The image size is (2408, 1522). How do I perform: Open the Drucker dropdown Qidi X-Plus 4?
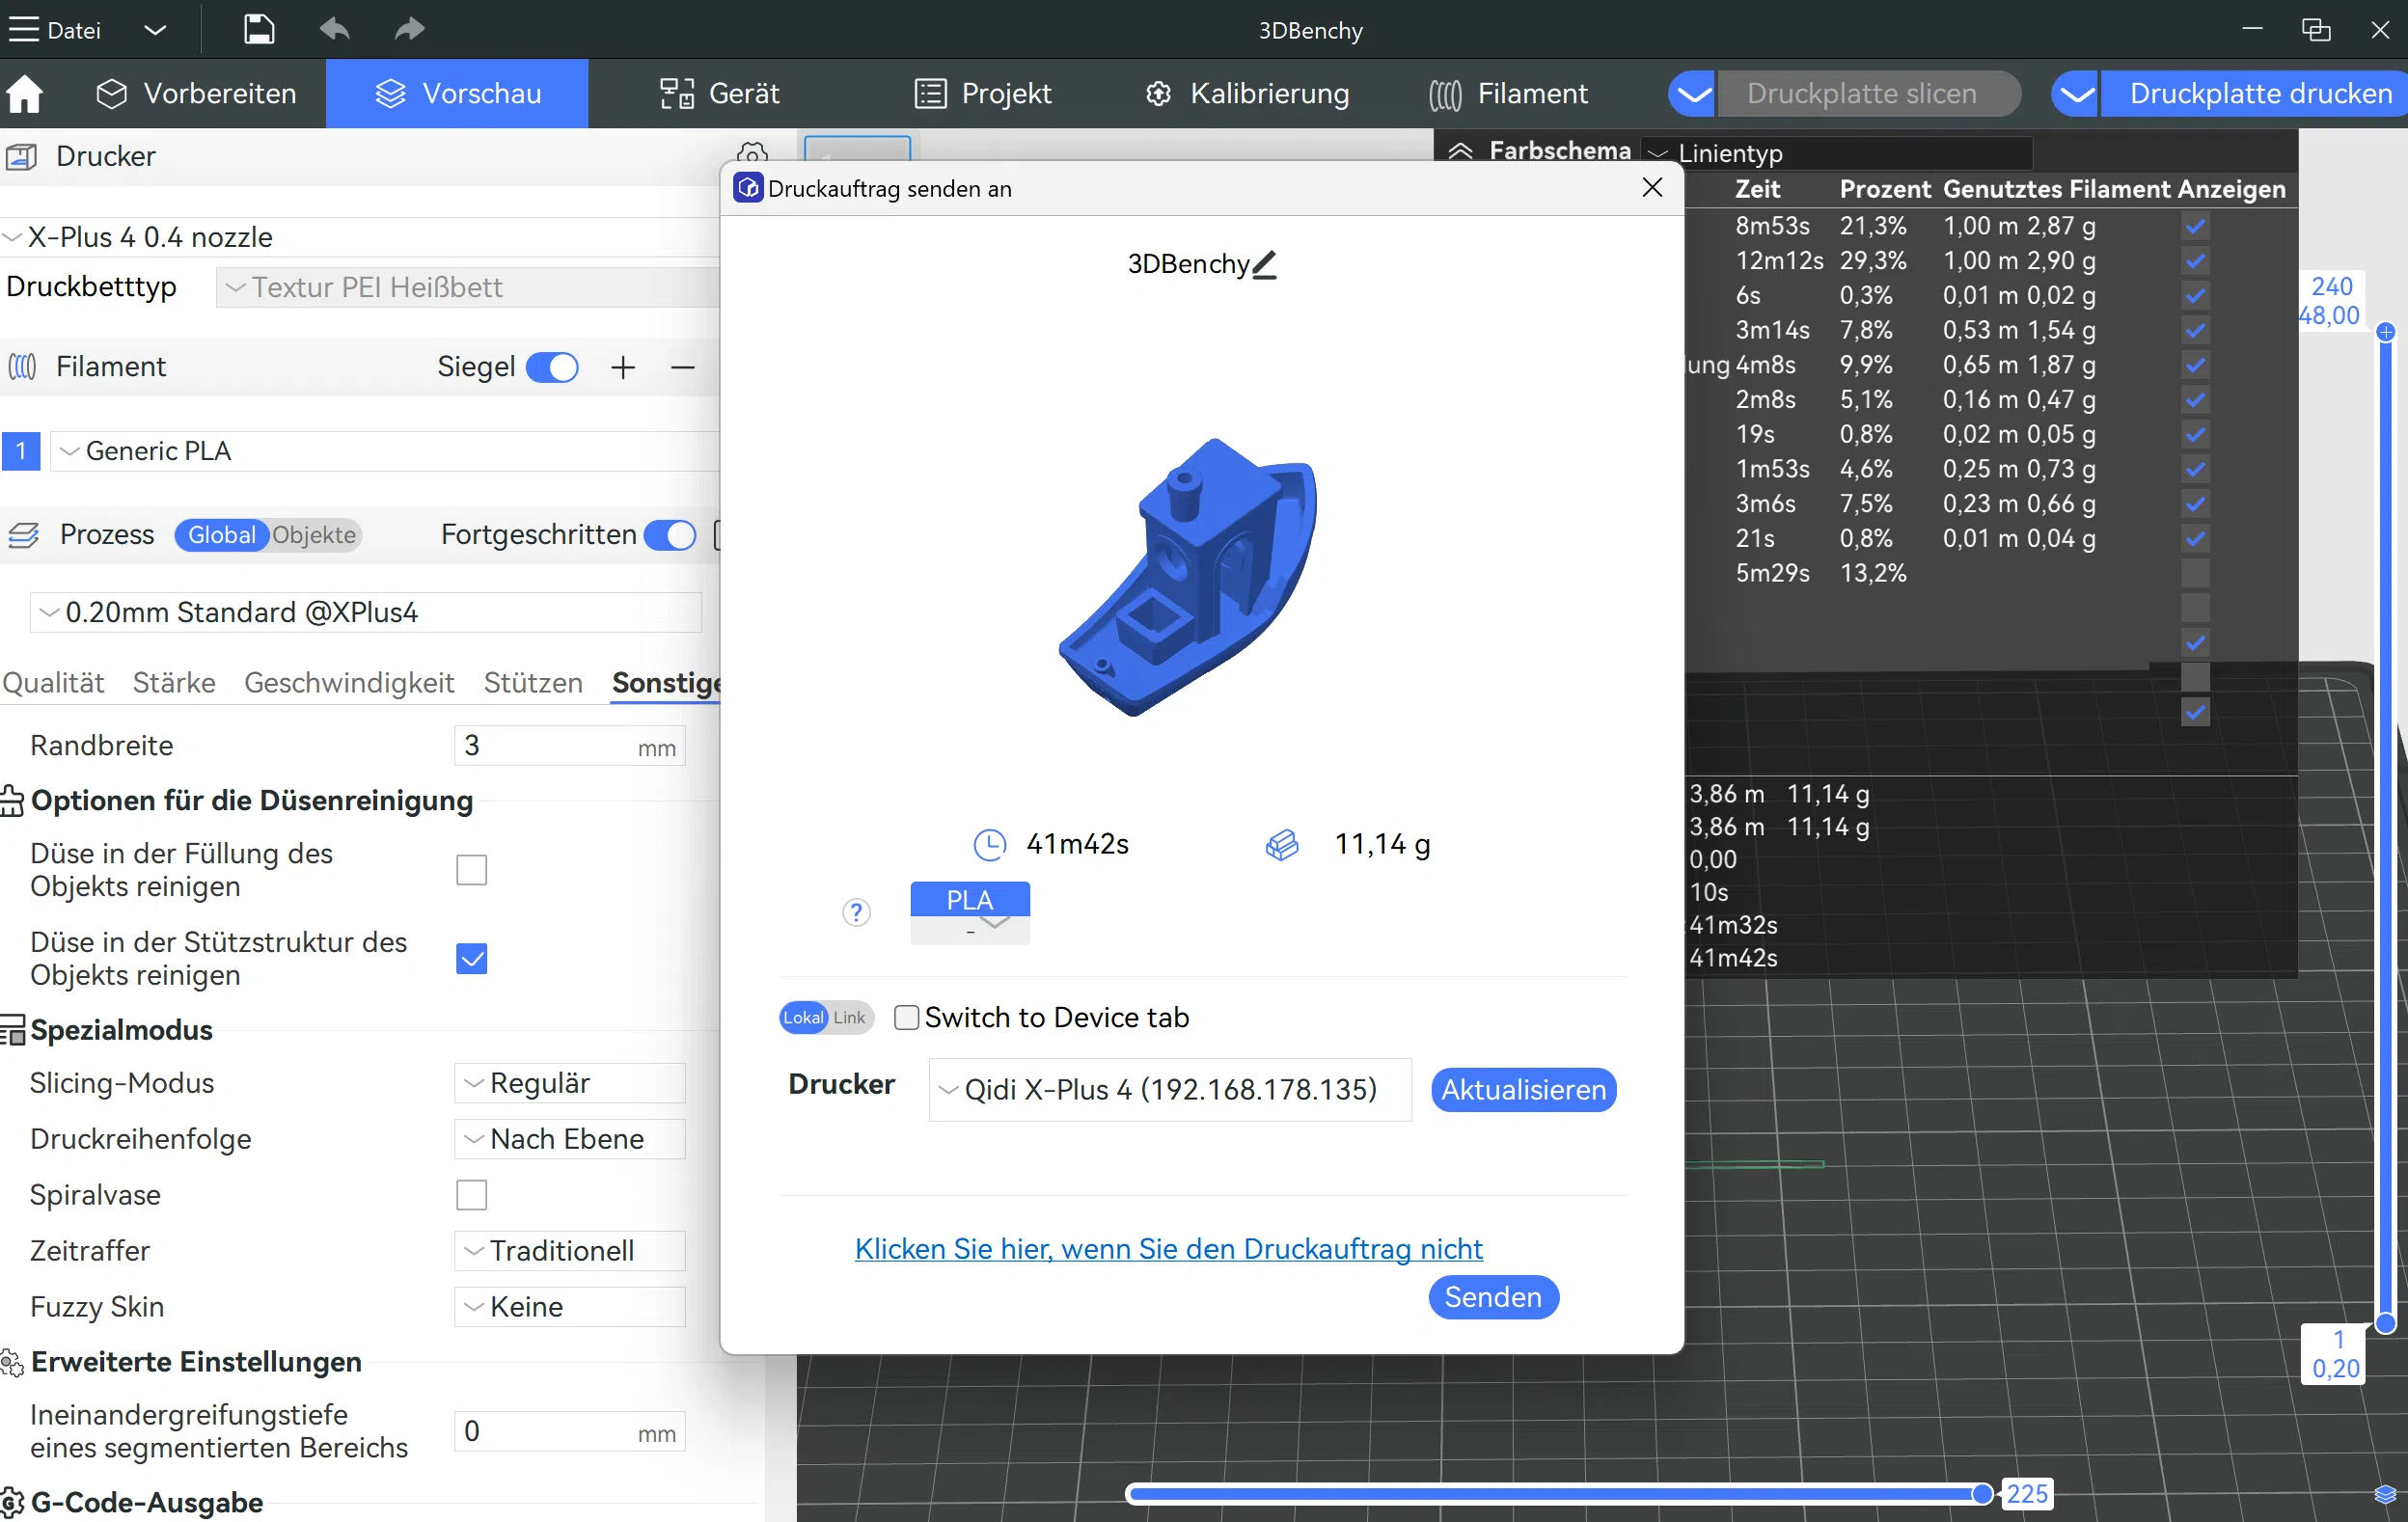click(x=1170, y=1090)
